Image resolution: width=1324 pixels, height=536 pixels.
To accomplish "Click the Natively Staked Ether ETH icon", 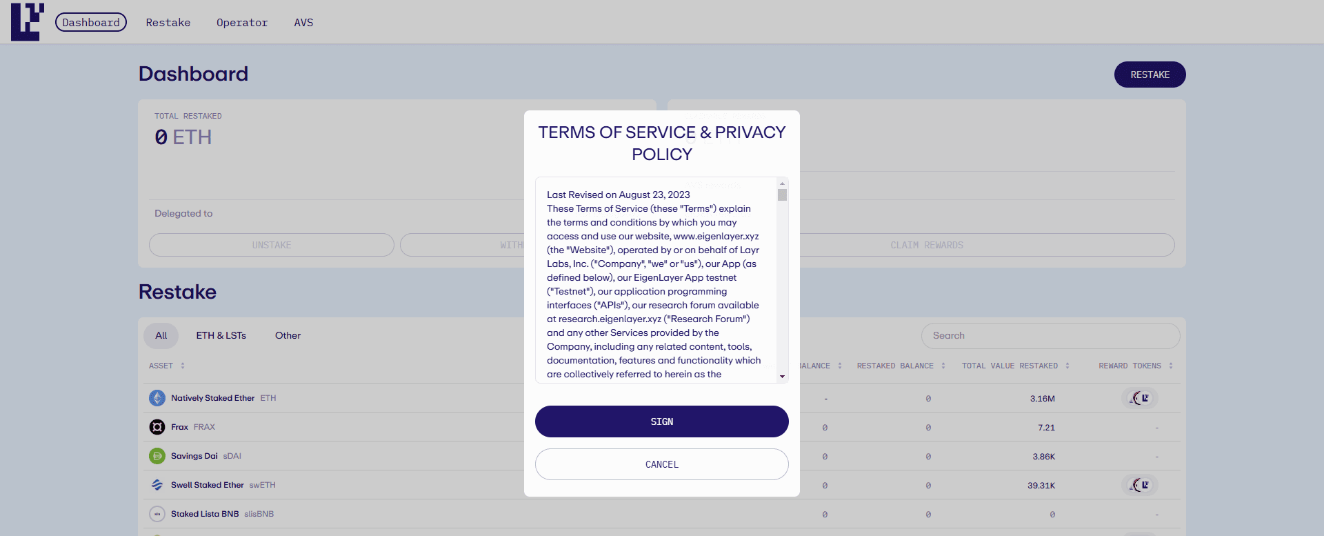I will (157, 398).
